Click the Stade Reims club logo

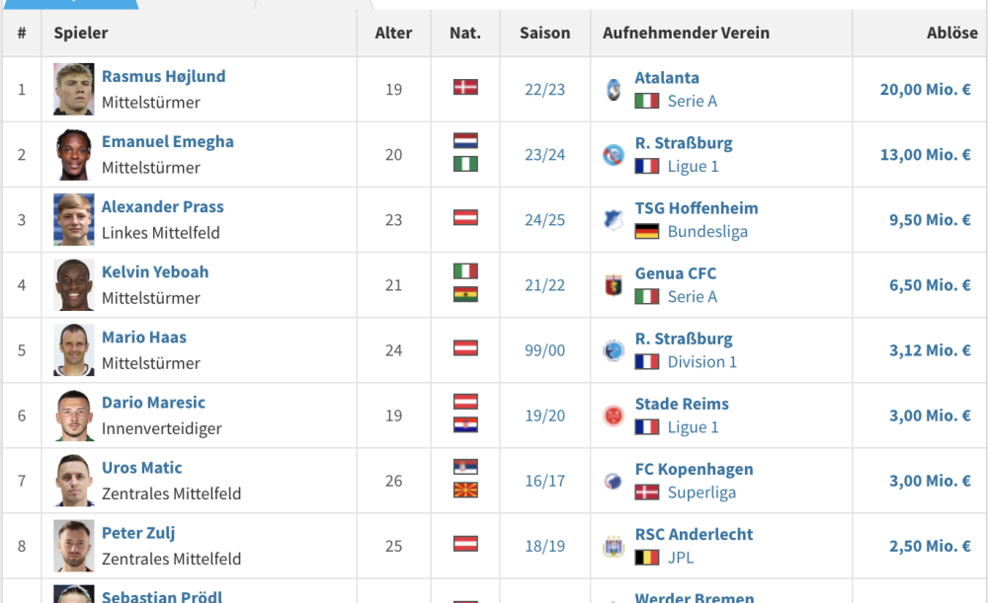614,415
